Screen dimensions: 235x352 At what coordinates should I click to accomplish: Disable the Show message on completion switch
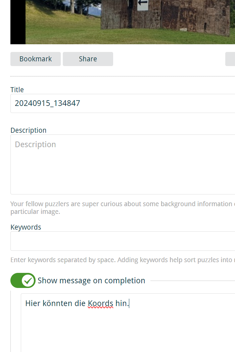[x=23, y=280]
